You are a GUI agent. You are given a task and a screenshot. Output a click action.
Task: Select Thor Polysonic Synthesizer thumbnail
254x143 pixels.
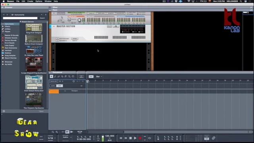coord(34,100)
